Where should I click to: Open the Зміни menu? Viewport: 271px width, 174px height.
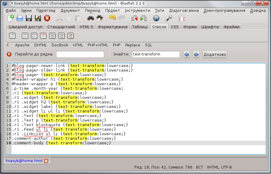[26, 11]
